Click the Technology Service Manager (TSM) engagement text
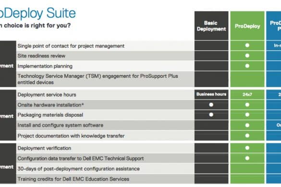281x187 pixels. point(98,79)
